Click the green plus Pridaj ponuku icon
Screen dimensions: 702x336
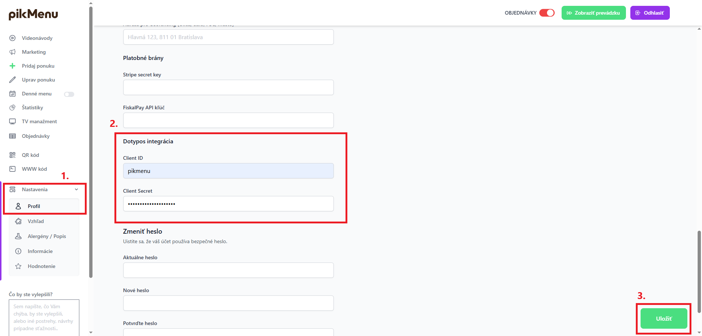click(12, 66)
